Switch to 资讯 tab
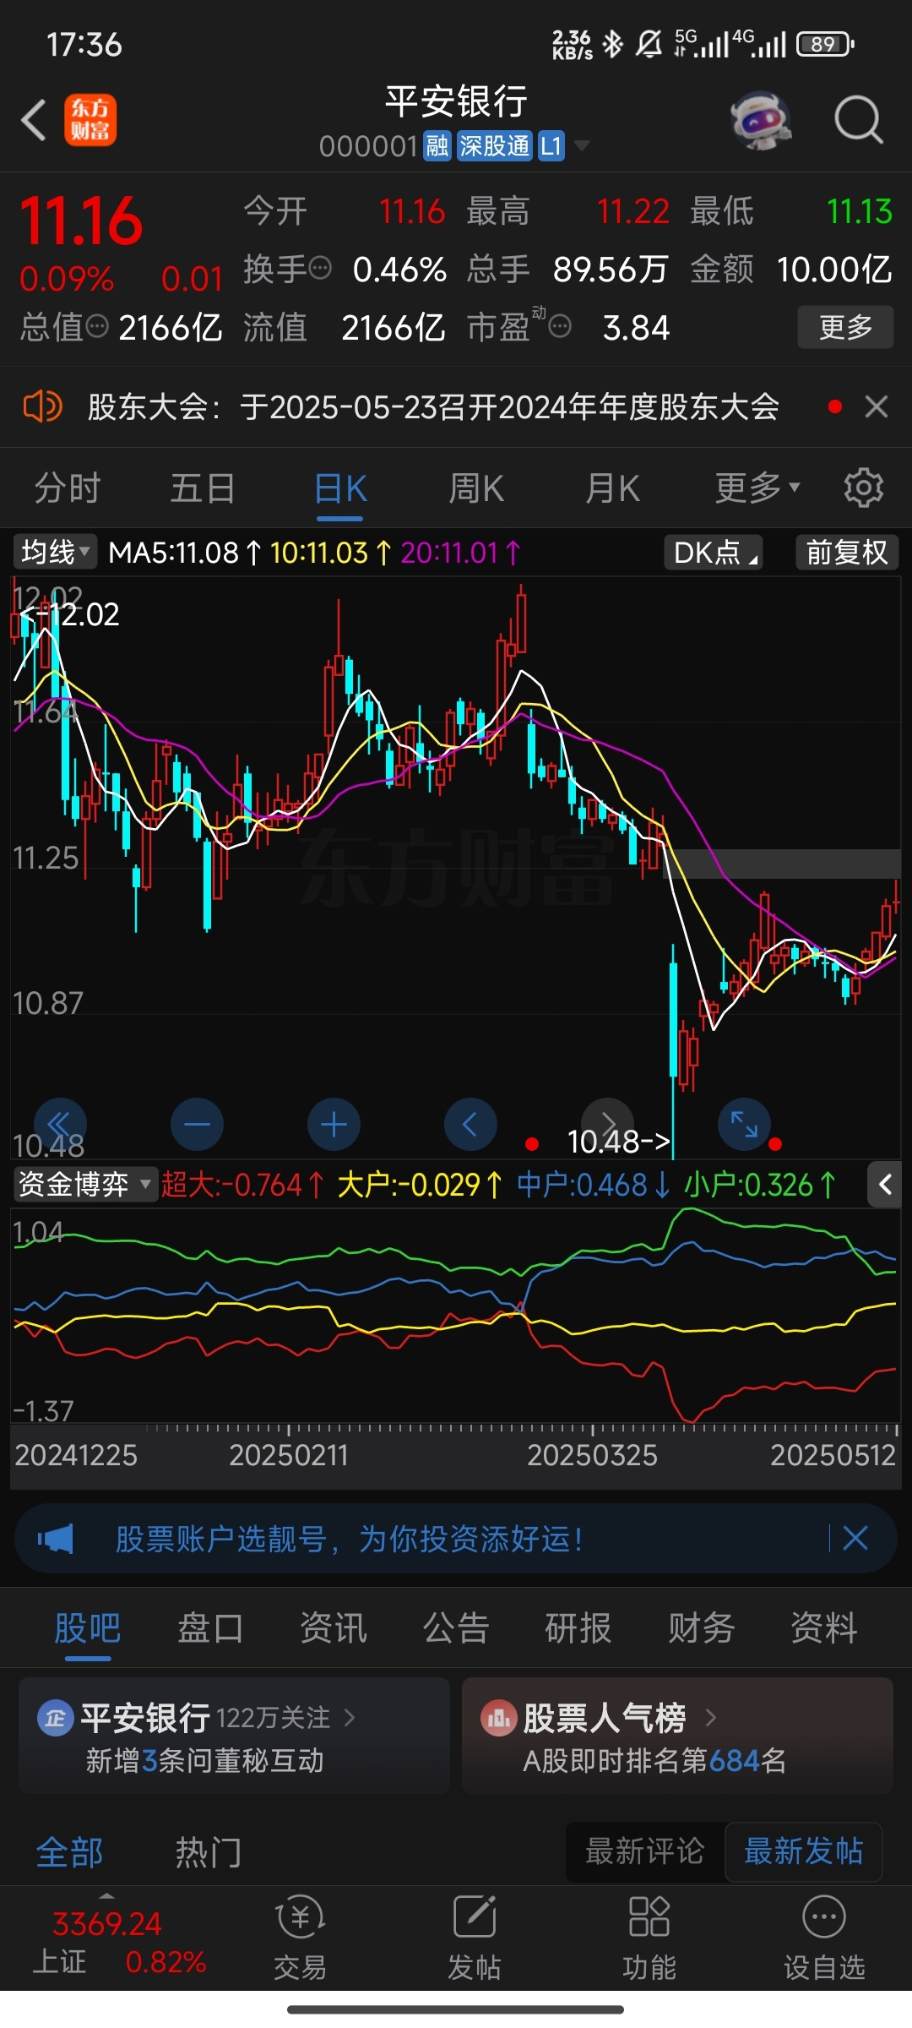Screen dimensions: 912x2028 [x=334, y=1627]
